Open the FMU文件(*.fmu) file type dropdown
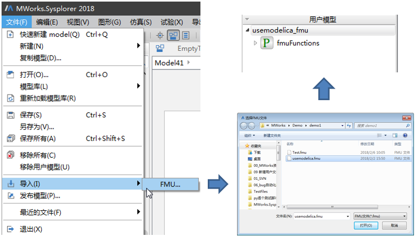This screenshot has width=415, height=237. (x=380, y=216)
